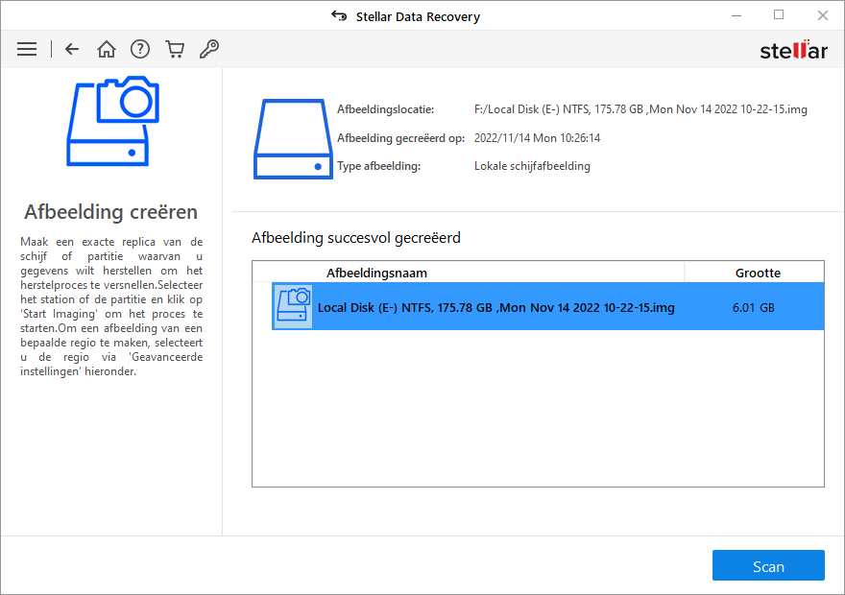Image resolution: width=845 pixels, height=595 pixels.
Task: Open the Help question mark icon
Action: coord(140,49)
